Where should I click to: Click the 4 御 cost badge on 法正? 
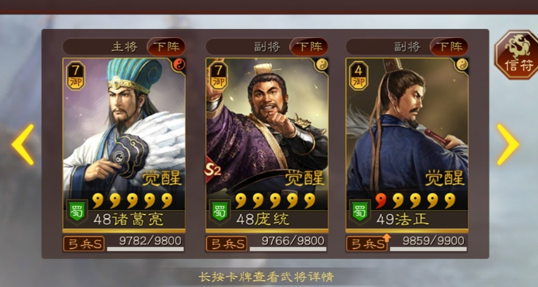click(x=359, y=76)
